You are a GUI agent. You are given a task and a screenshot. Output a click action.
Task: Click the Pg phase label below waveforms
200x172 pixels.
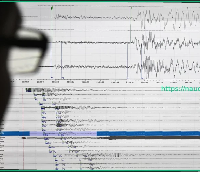(x=63, y=78)
